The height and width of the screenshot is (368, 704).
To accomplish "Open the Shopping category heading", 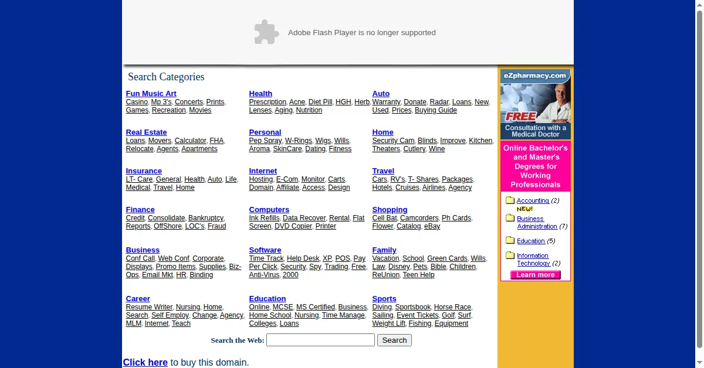I will pyautogui.click(x=390, y=210).
